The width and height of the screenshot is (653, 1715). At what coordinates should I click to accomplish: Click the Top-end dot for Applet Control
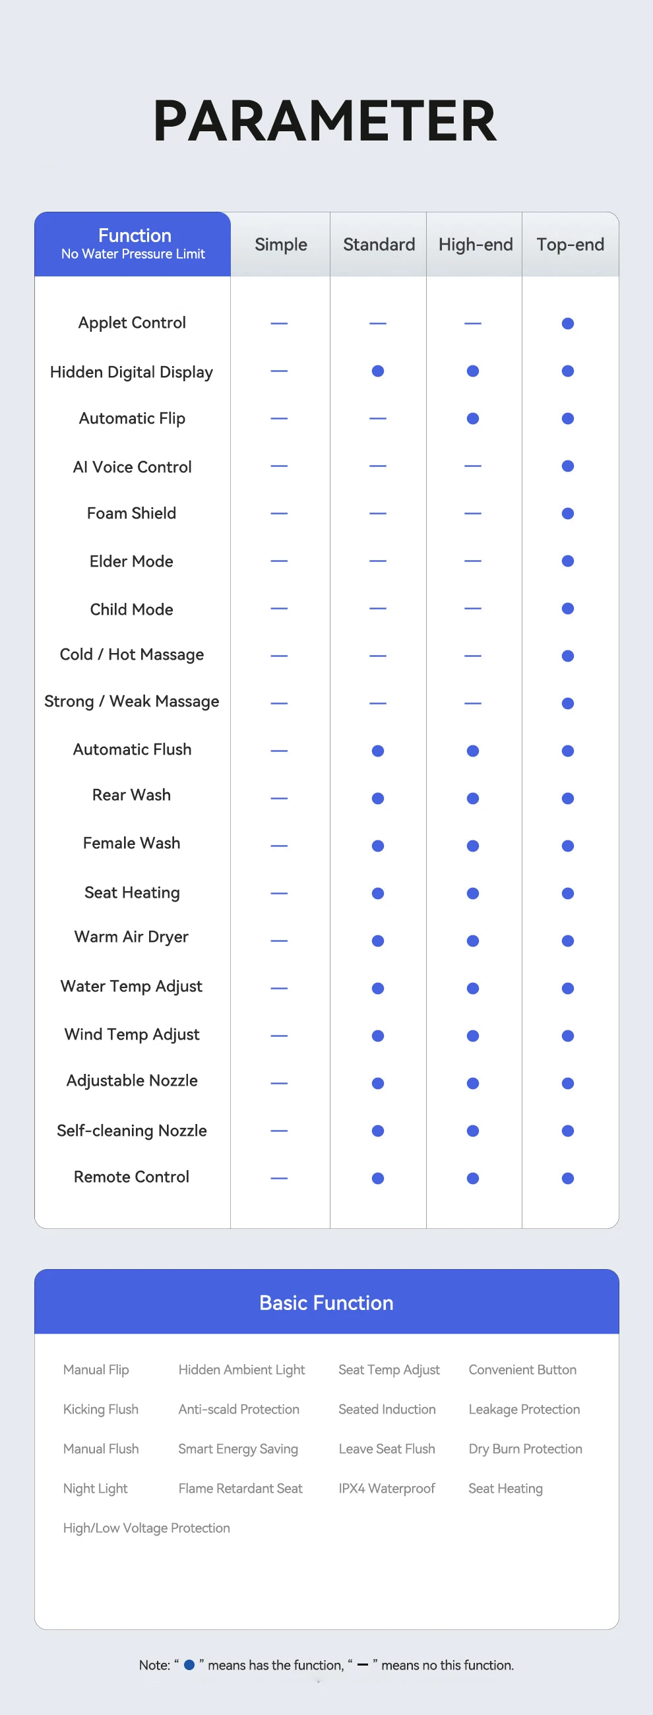[568, 324]
